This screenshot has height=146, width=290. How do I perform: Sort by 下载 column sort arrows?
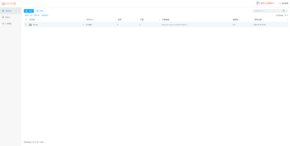(160, 20)
